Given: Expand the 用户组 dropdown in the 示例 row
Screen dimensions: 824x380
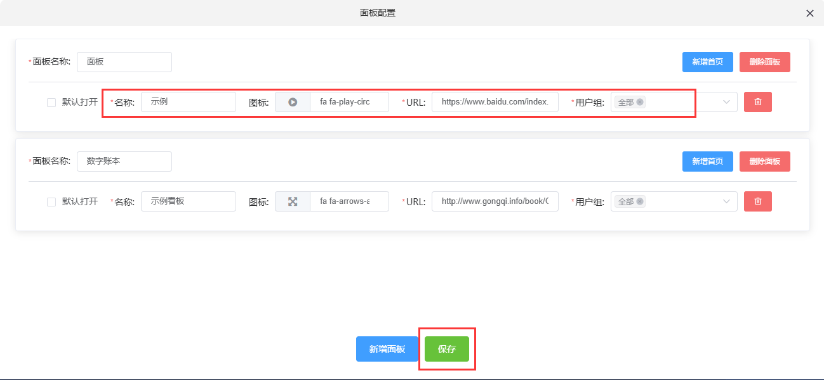Looking at the screenshot, I should (726, 102).
